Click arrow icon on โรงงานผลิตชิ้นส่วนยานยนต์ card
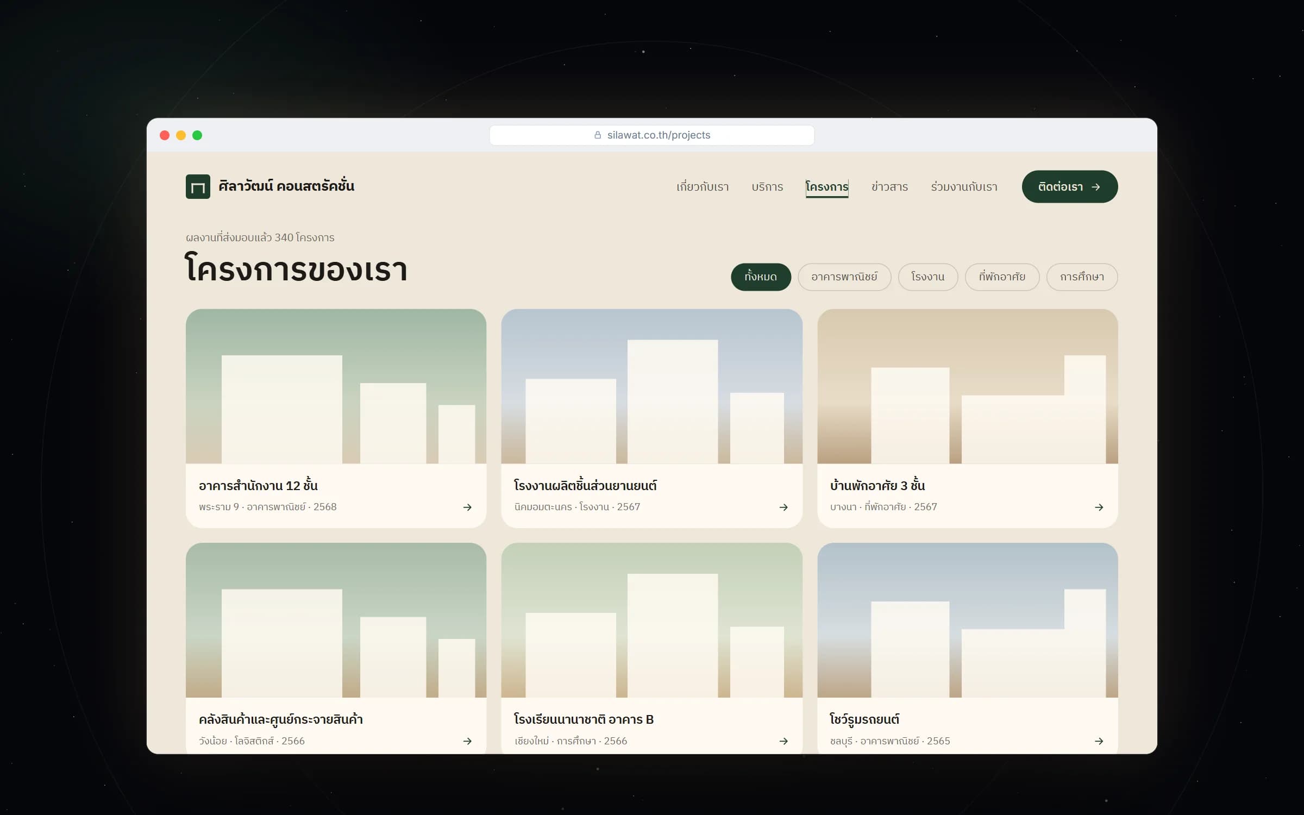 coord(783,507)
